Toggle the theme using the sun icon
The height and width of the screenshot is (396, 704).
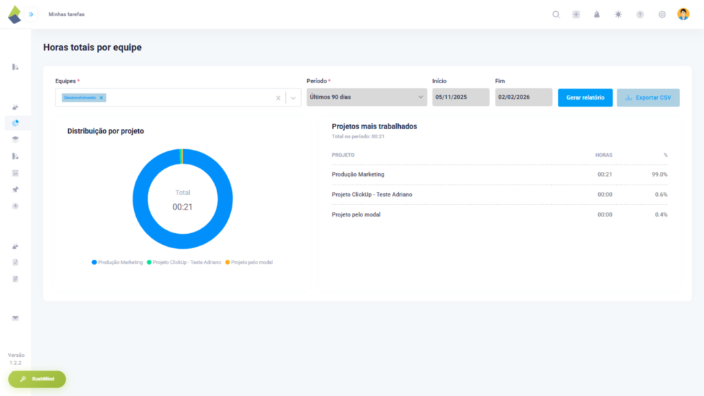click(x=618, y=14)
